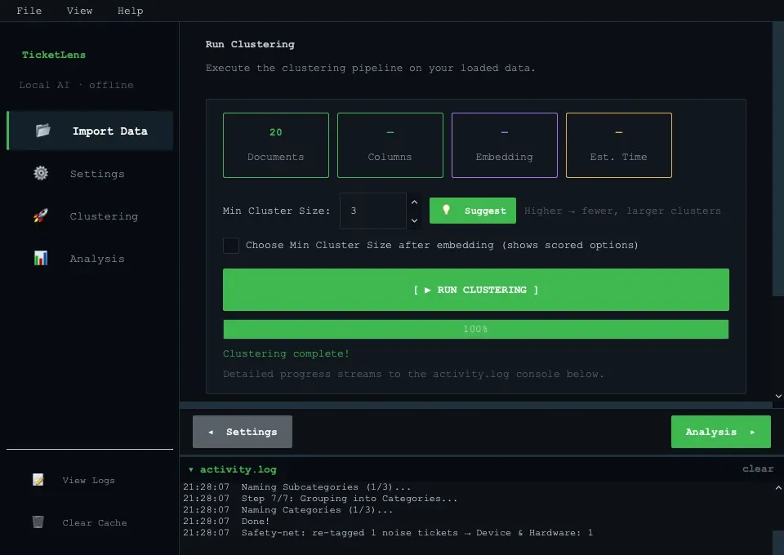Click the Analysis next button
The image size is (784, 555).
pos(720,432)
